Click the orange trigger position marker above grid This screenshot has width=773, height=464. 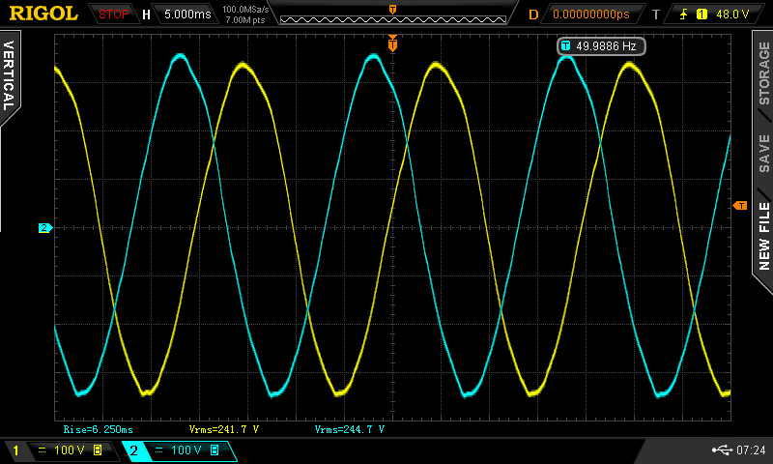(x=392, y=43)
